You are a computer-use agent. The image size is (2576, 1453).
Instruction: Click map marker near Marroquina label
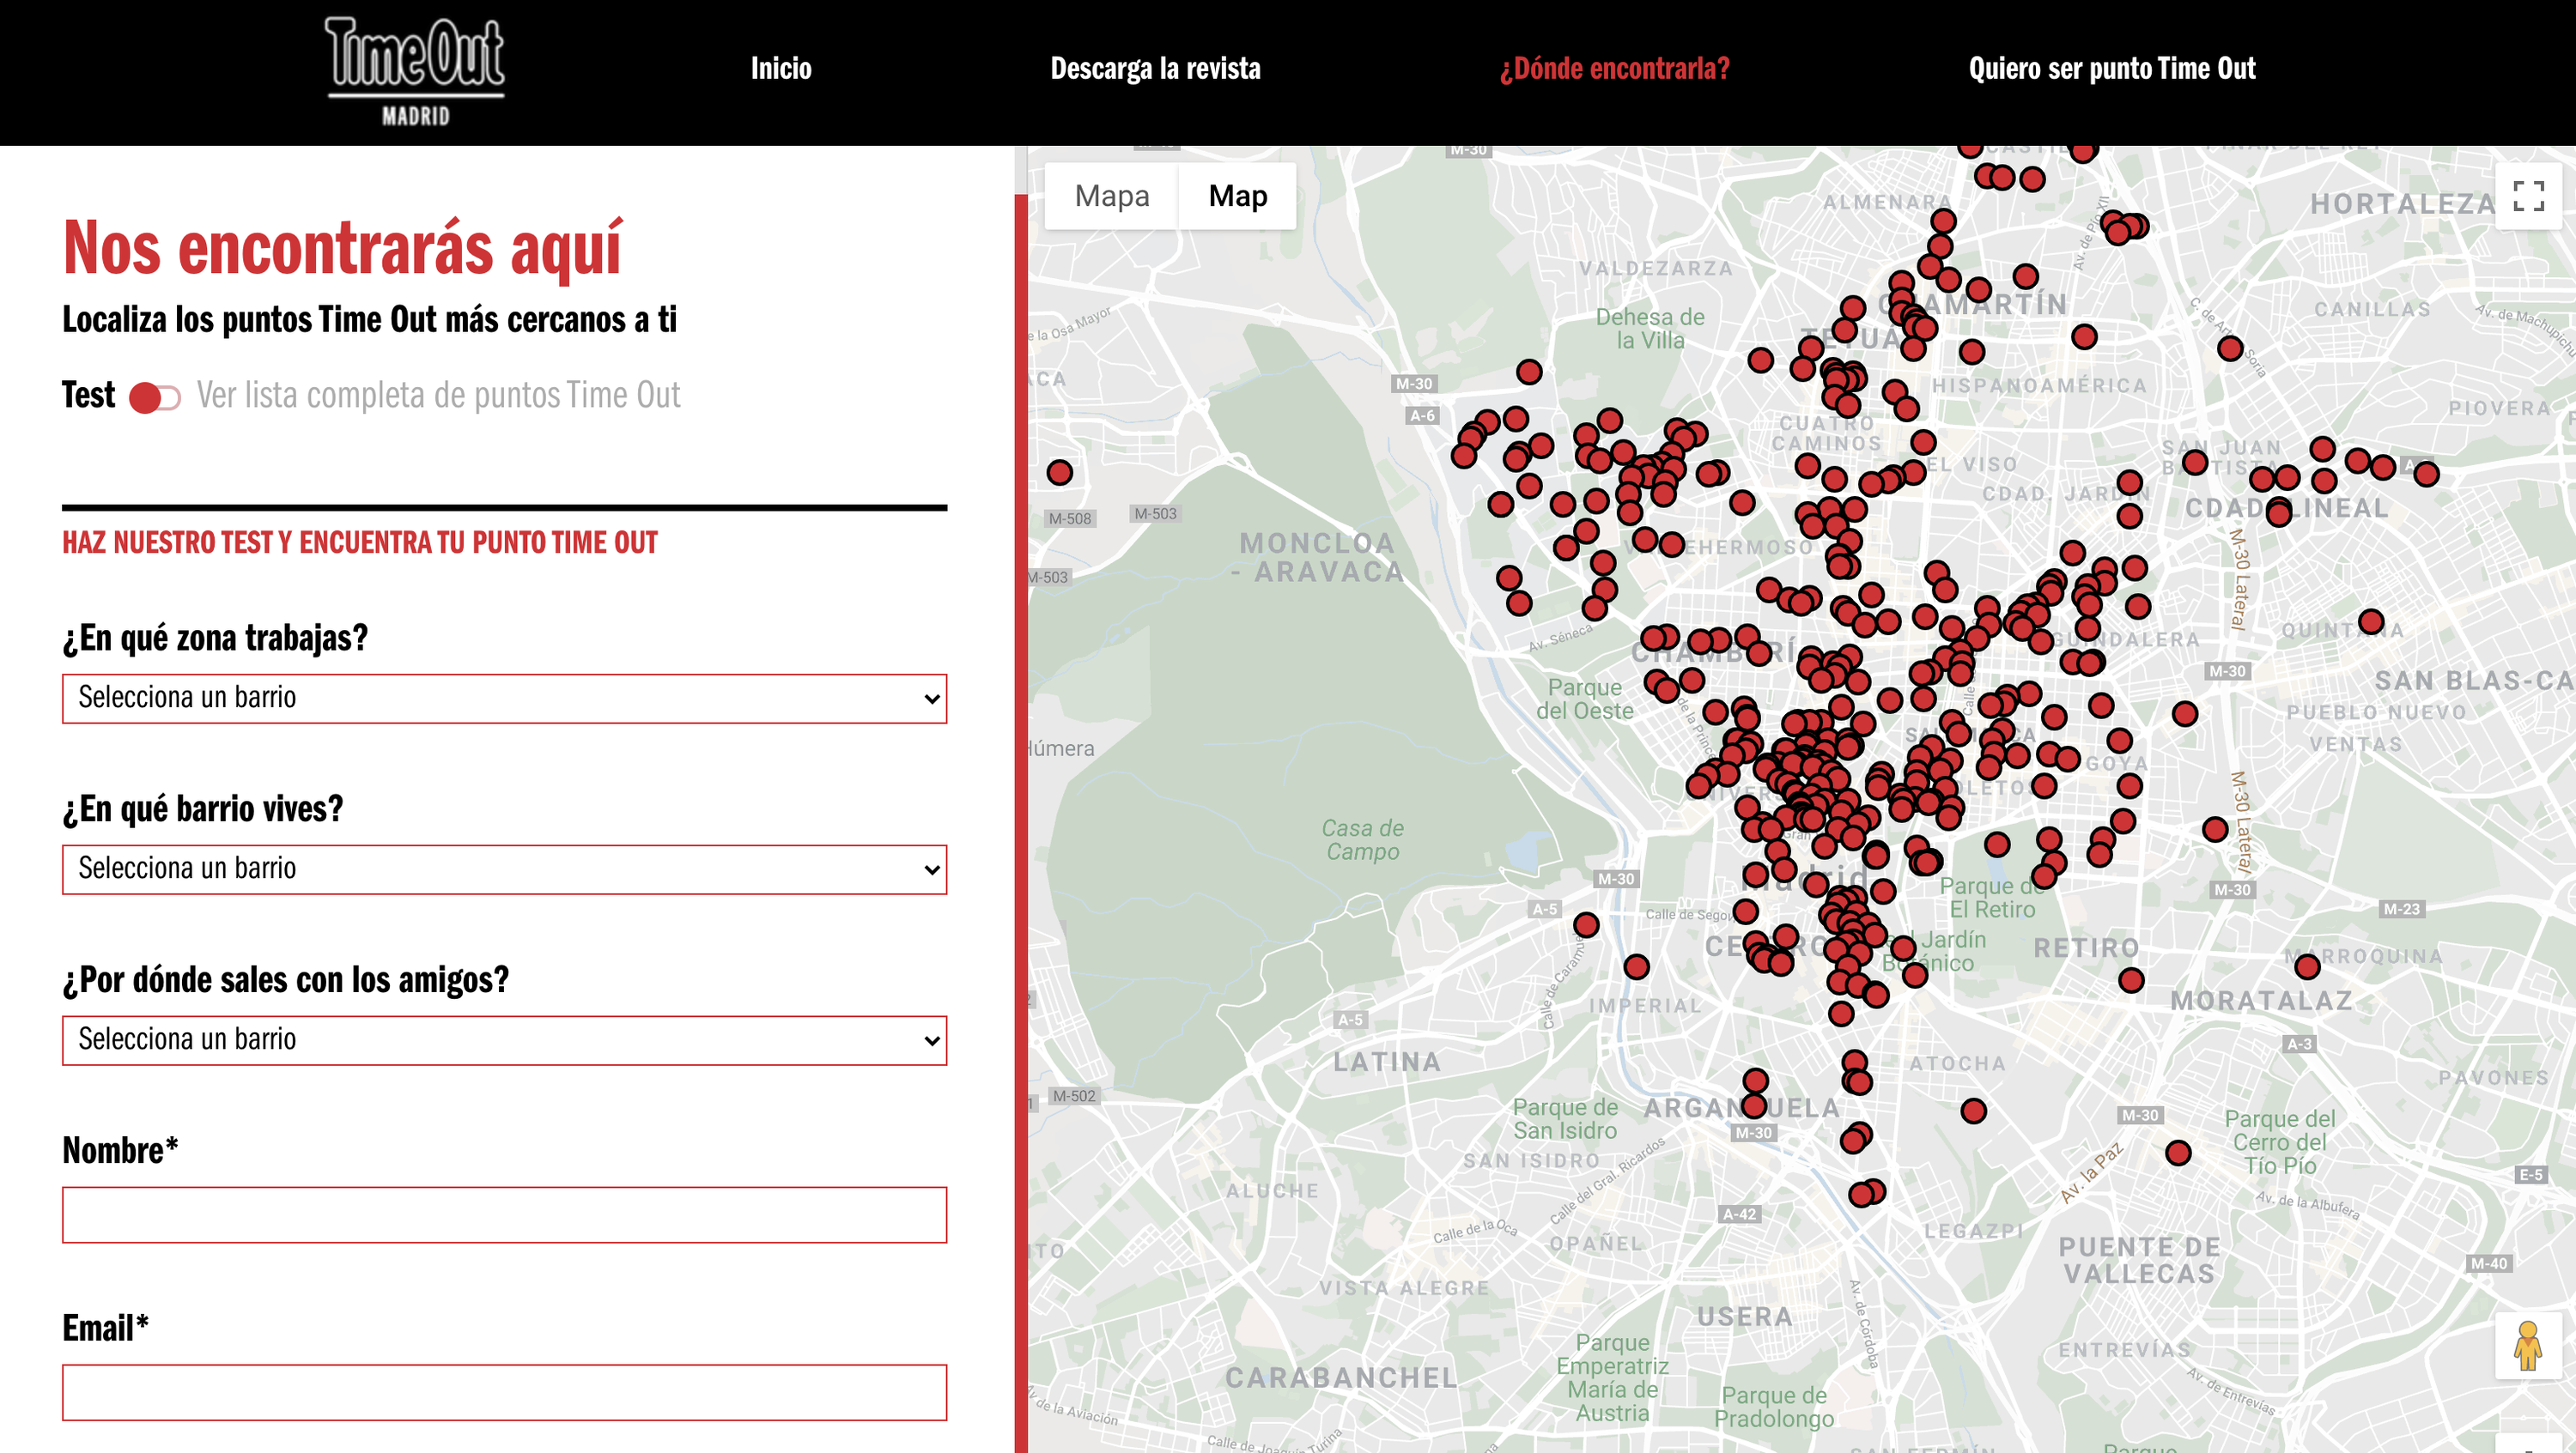(2307, 966)
